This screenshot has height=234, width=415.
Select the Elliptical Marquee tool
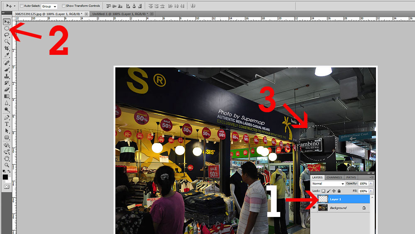pos(7,28)
